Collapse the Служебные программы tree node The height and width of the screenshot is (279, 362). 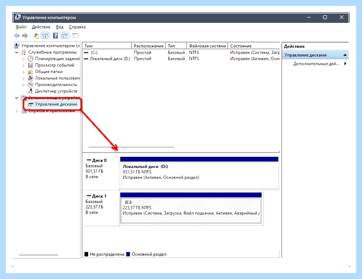tap(16, 52)
